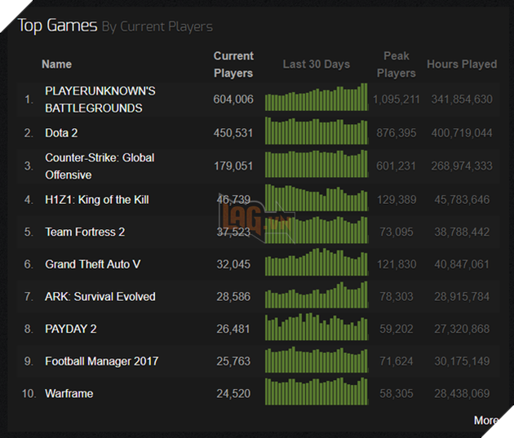The image size is (514, 438).
Task: Click the Hours Played column header
Action: pyautogui.click(x=462, y=64)
